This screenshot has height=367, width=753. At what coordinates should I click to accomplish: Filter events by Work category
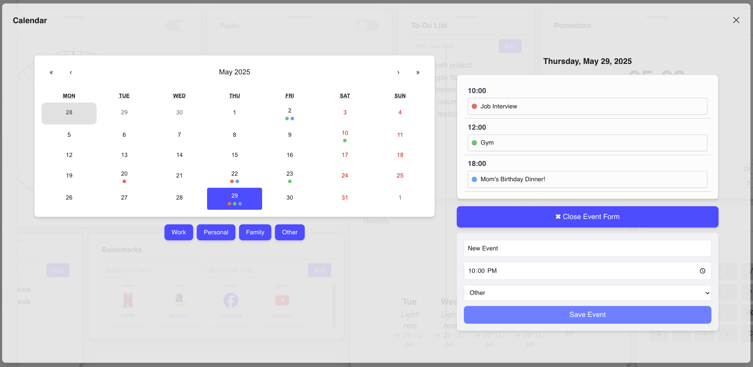[x=178, y=232]
